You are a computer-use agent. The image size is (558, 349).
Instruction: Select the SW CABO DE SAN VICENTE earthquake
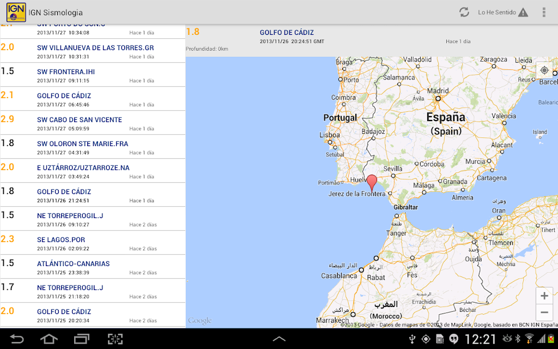click(x=93, y=123)
